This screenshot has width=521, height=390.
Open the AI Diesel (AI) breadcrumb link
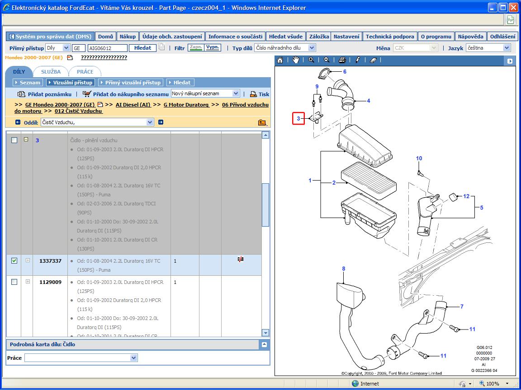pos(133,105)
